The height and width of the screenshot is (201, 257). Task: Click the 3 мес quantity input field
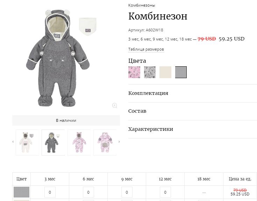coord(50,192)
